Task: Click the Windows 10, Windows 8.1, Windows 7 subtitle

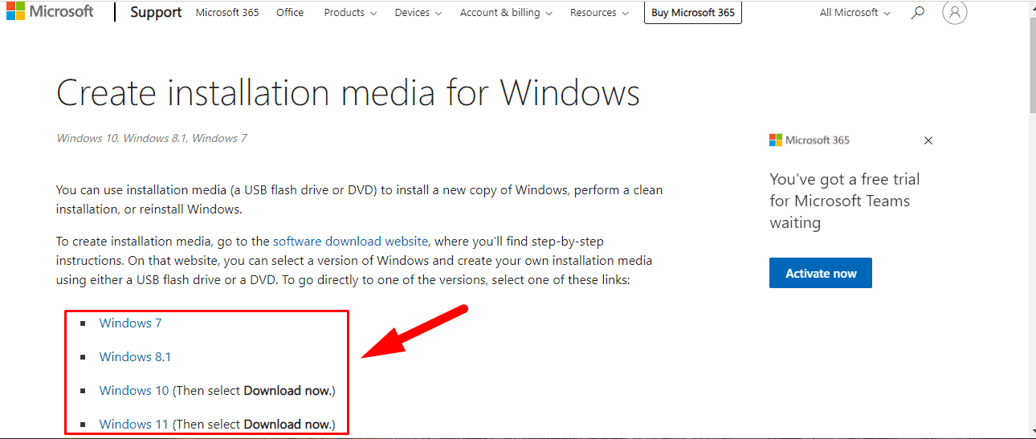Action: 151,138
